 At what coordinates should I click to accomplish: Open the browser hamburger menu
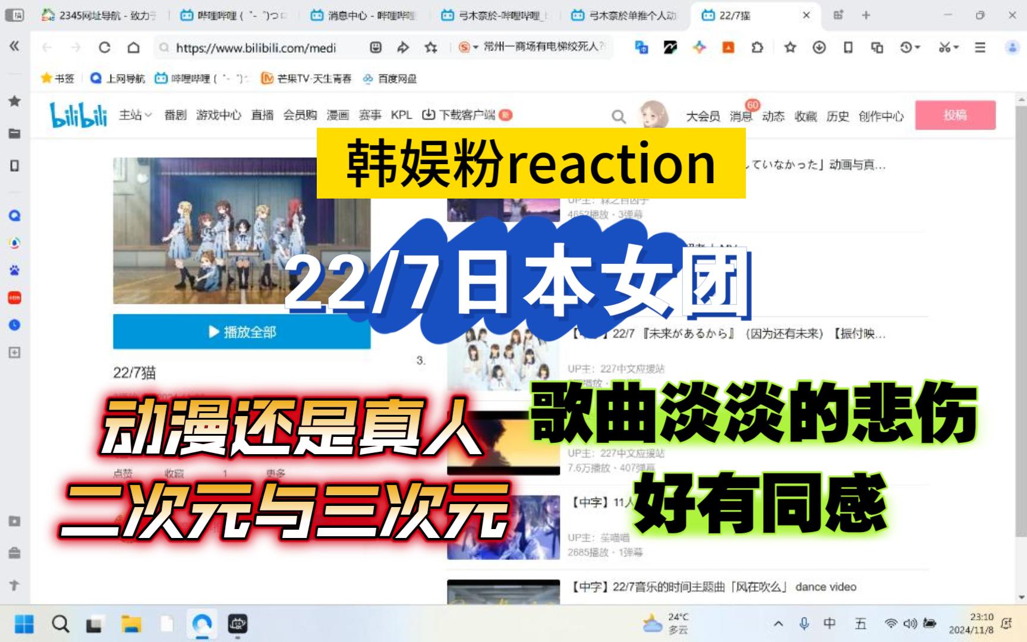(980, 48)
